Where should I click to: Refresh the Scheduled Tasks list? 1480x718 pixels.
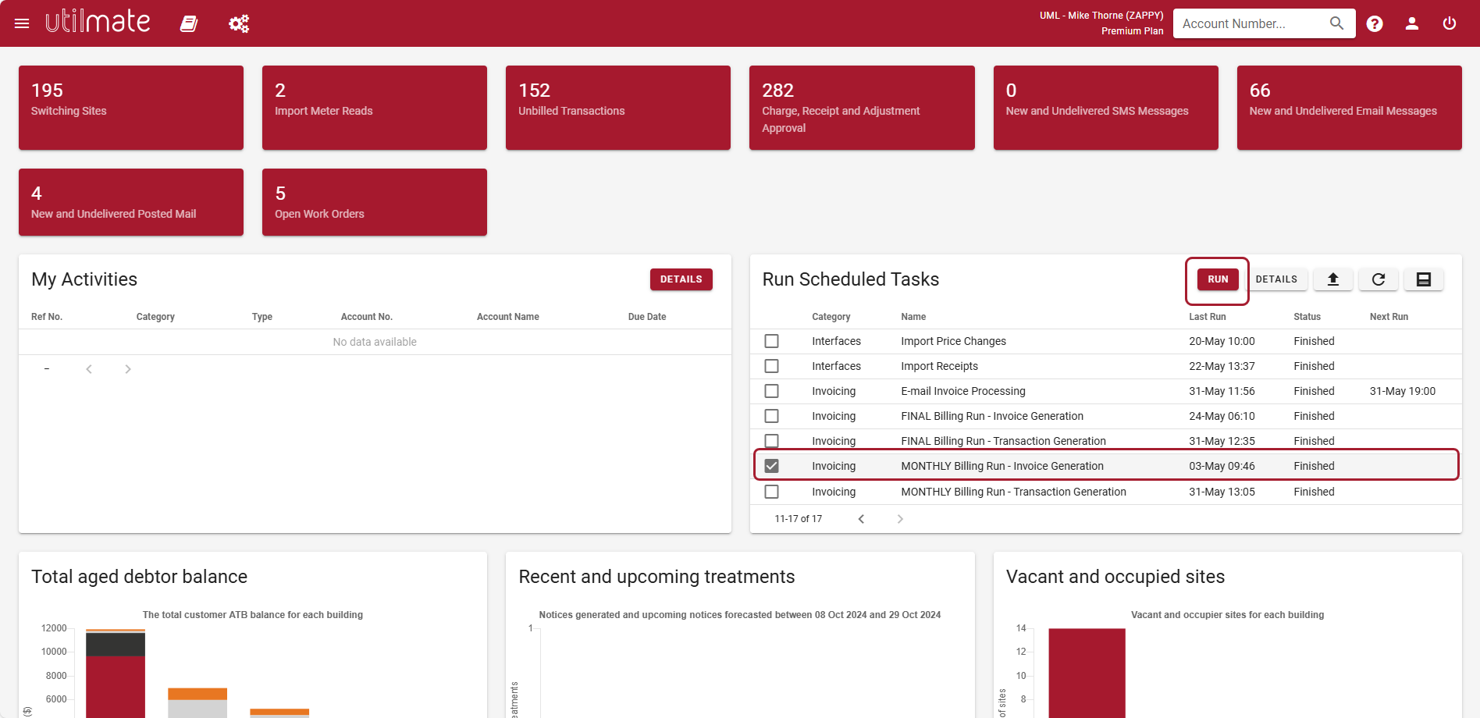point(1379,279)
